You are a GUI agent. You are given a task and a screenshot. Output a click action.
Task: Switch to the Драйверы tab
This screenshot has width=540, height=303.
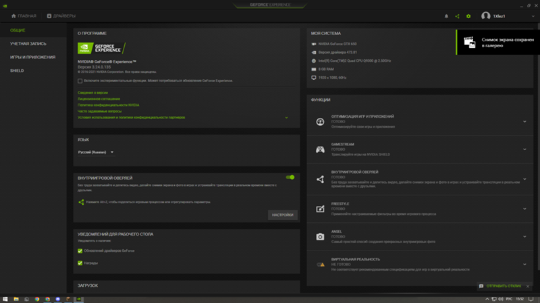click(x=61, y=16)
